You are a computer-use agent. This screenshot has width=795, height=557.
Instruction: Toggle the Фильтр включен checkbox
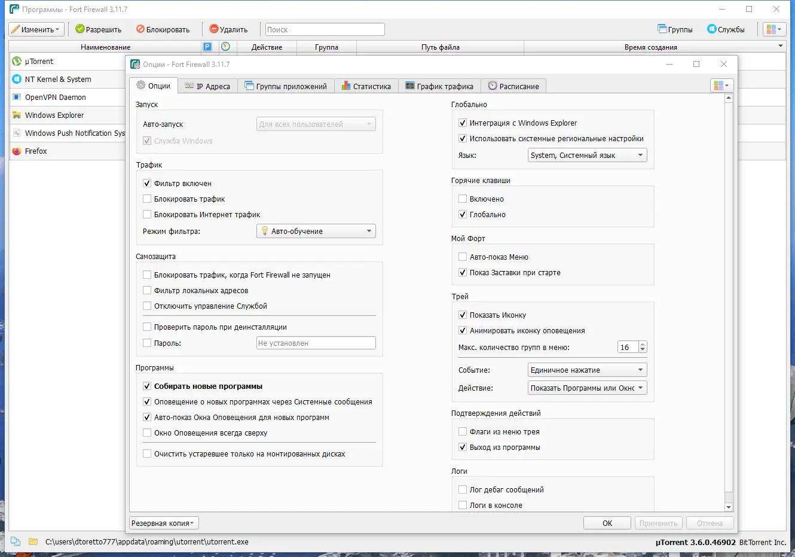click(x=147, y=183)
